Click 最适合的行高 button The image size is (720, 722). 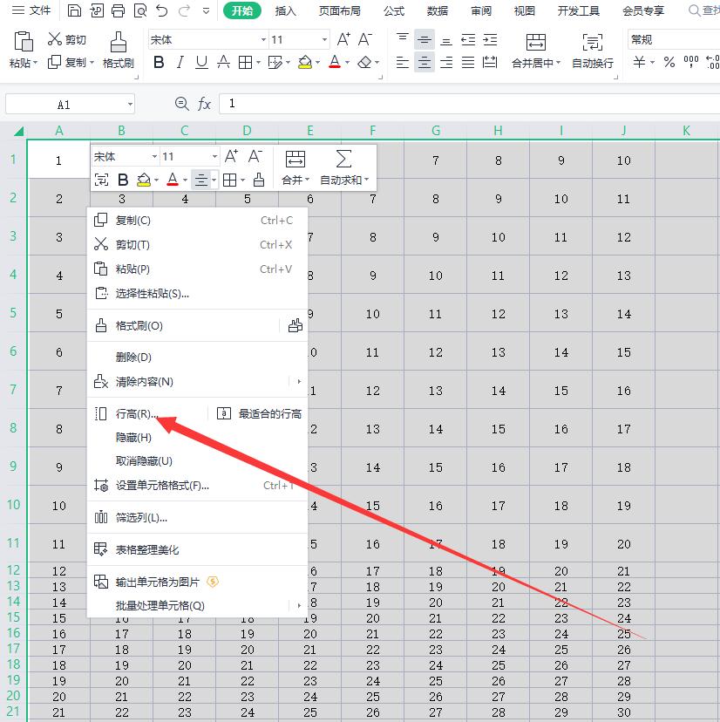pyautogui.click(x=259, y=414)
